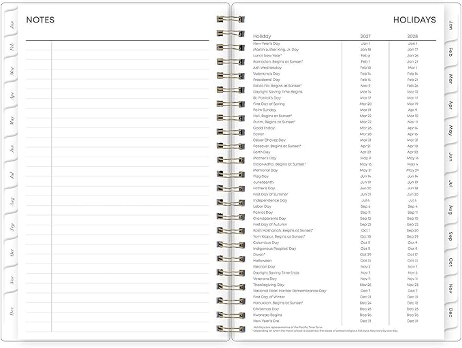Select the Grandparents' Day entry
This screenshot has width=462, height=348.
(x=269, y=219)
